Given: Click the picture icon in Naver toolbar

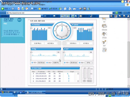Looking at the screenshot, I should click(x=73, y=16).
